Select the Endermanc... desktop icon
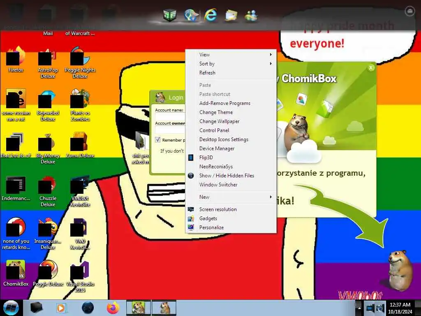Viewport: 421px width, 316px height. click(16, 188)
